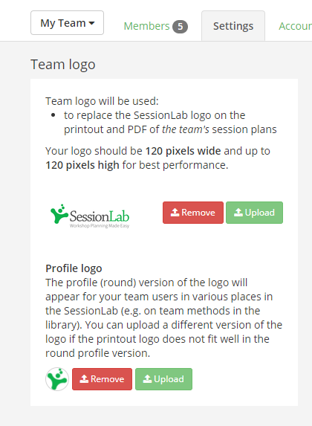Click the green figure in the SessionLab logo
The width and height of the screenshot is (312, 426).
59,214
